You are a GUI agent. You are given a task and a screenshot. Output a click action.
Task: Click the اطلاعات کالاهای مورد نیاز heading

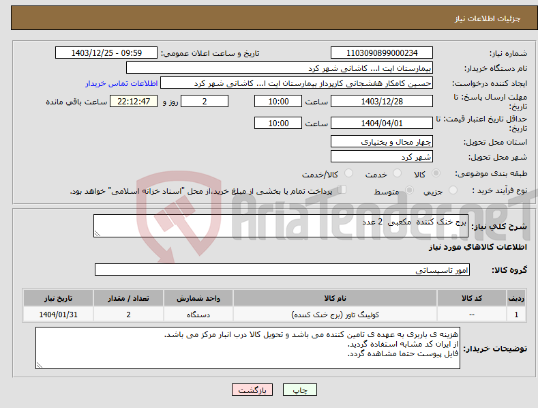pos(477,247)
